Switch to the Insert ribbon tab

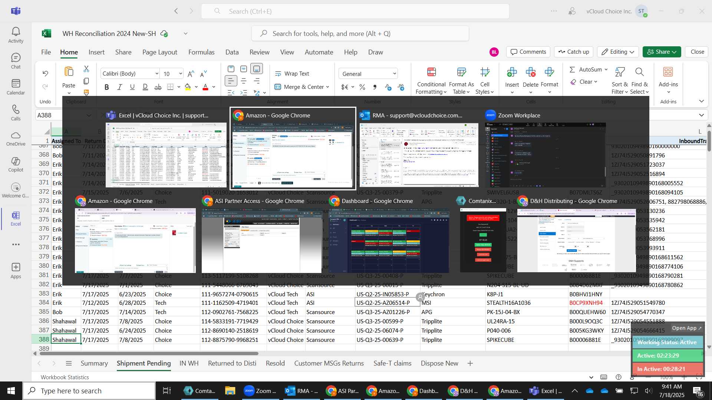point(96,52)
